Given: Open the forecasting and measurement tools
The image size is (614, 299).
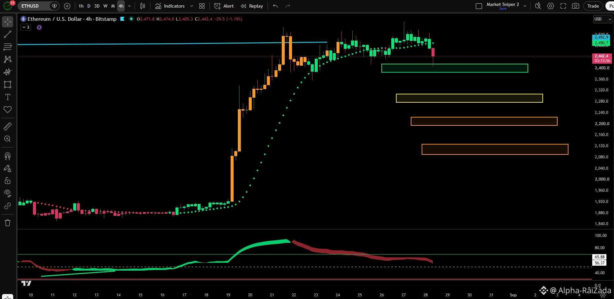Looking at the screenshot, I should coord(8,72).
